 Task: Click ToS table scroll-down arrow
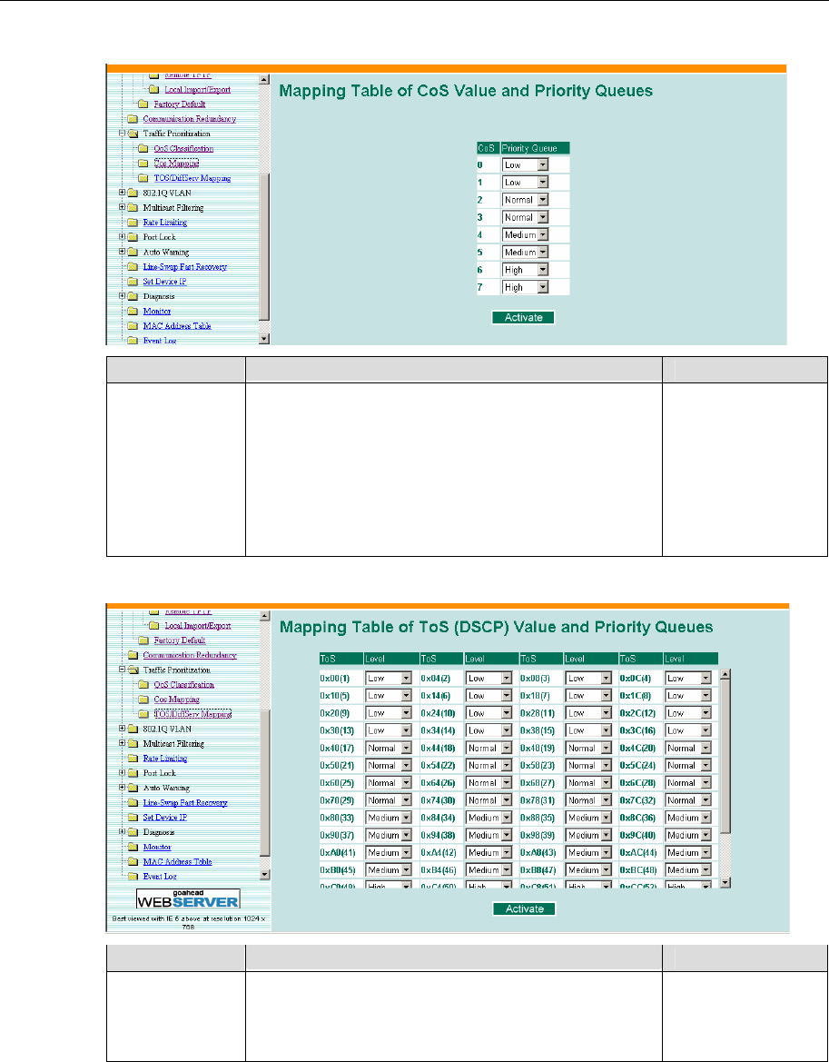tap(726, 882)
